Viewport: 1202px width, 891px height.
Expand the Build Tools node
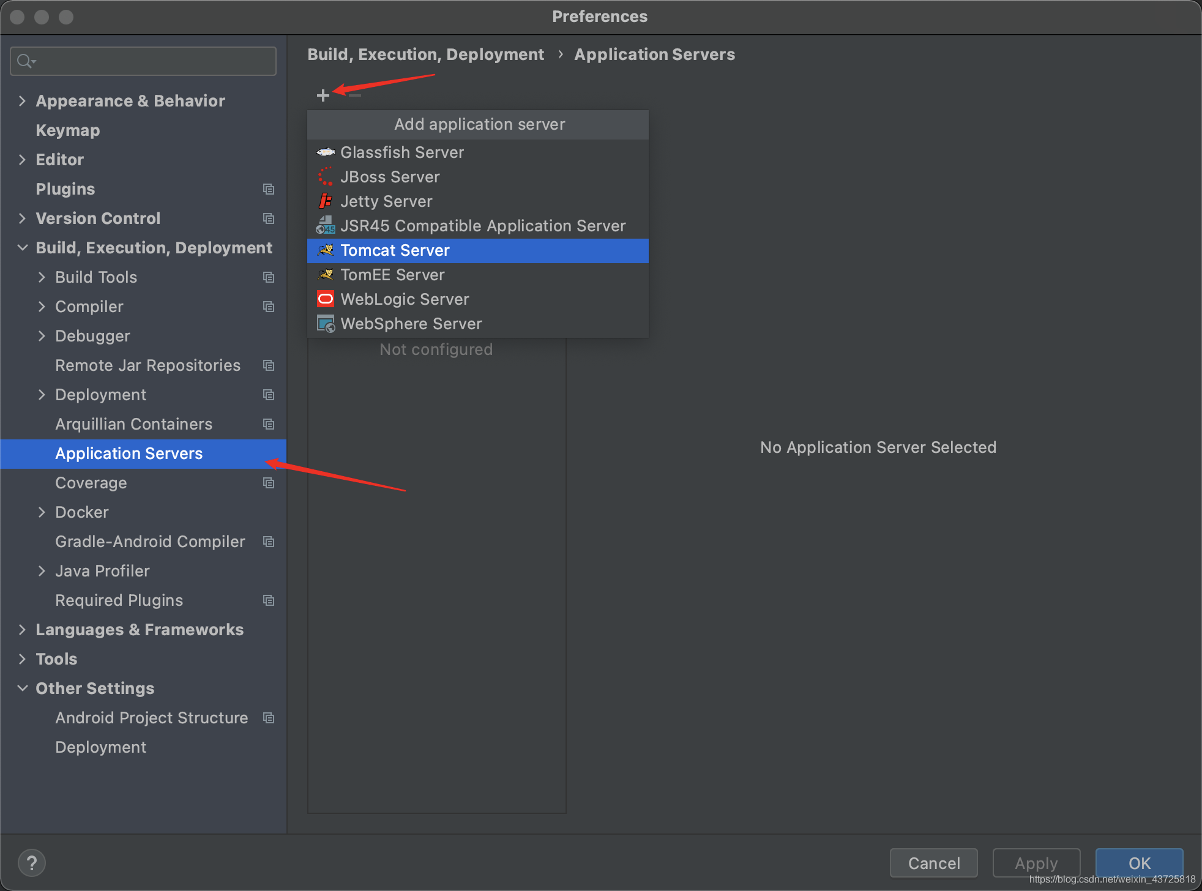click(x=42, y=277)
